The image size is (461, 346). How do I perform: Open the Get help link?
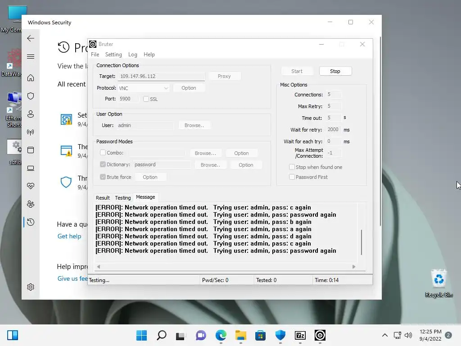pyautogui.click(x=69, y=236)
